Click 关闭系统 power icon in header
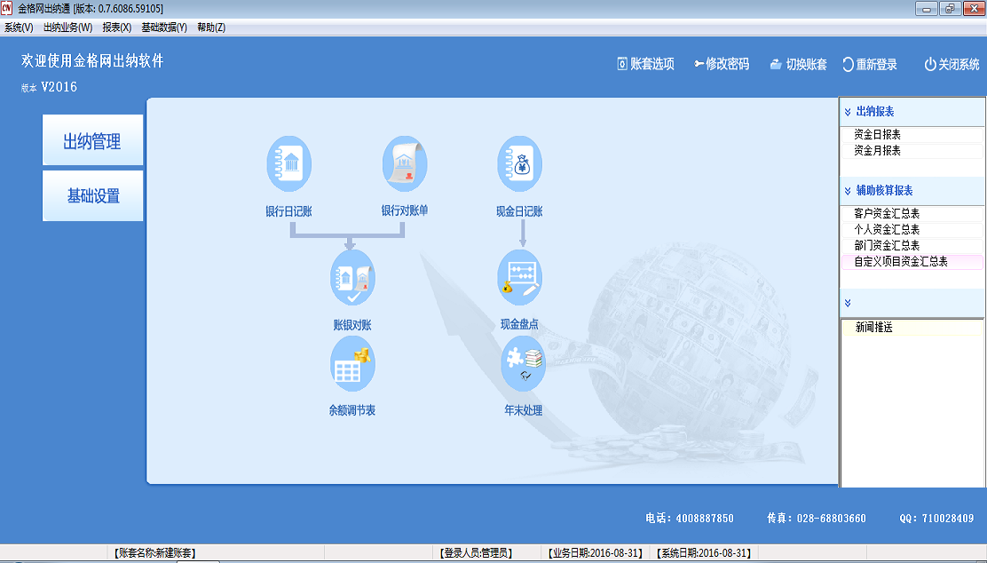The height and width of the screenshot is (563, 987). point(930,65)
